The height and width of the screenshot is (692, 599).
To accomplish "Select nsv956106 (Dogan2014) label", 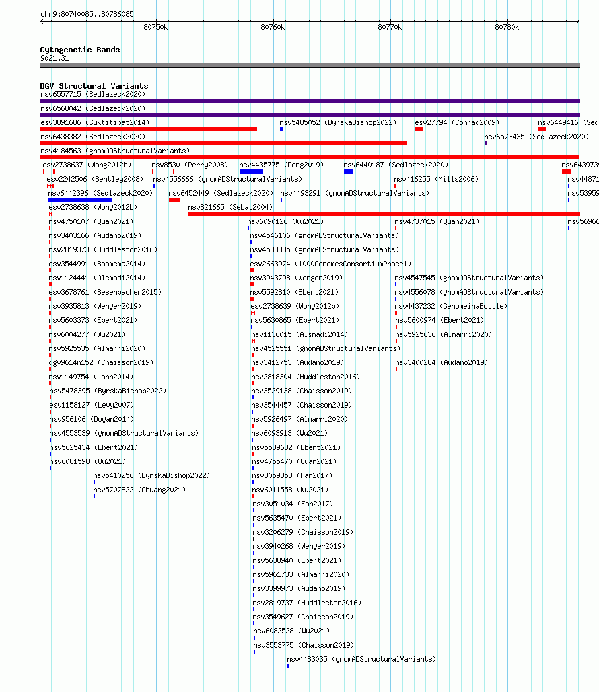I will coord(92,419).
